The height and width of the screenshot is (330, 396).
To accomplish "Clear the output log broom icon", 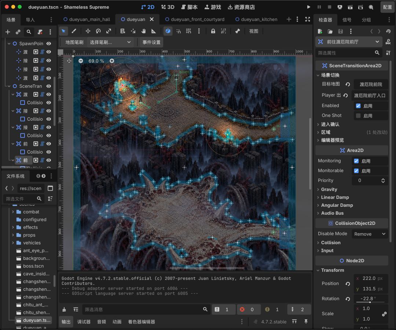I will point(64,309).
